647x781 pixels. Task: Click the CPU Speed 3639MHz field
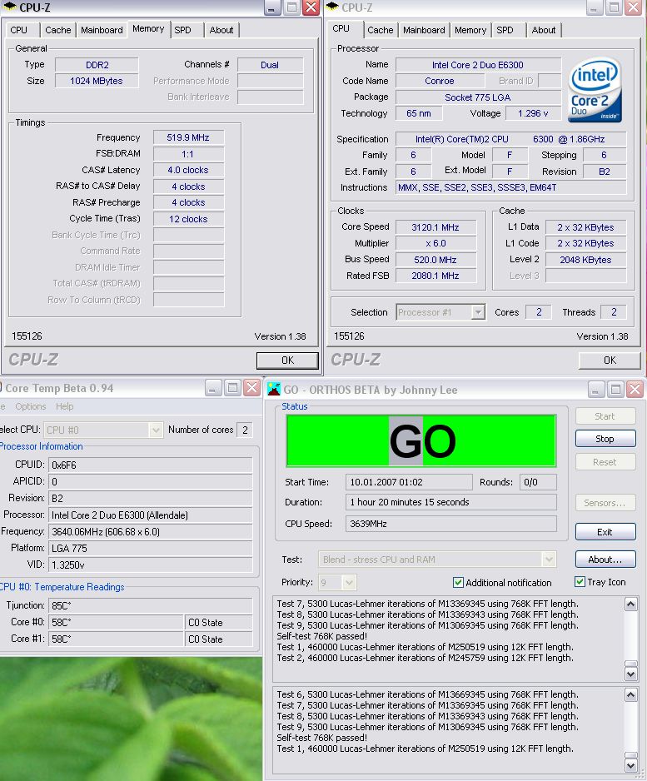[450, 524]
